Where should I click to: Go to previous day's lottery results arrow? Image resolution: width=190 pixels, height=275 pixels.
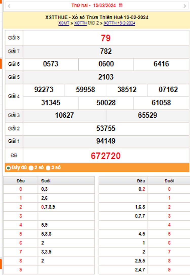click(x=9, y=6)
